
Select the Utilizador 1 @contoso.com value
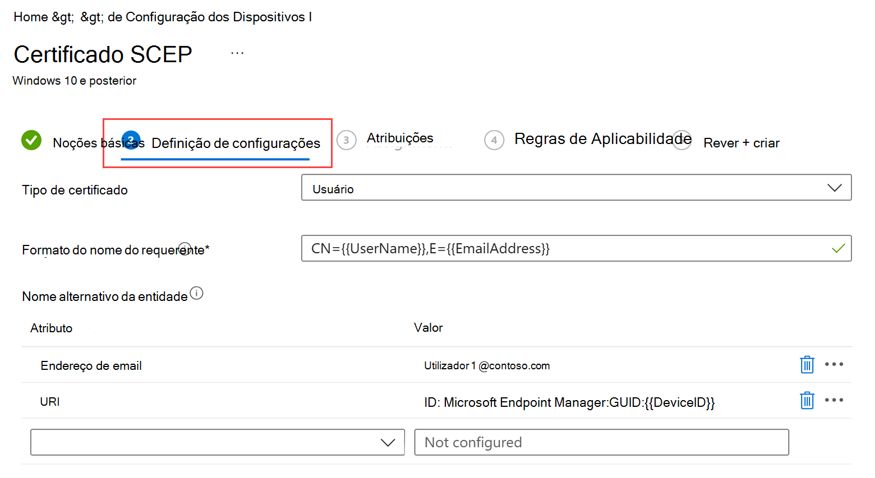[x=487, y=366]
